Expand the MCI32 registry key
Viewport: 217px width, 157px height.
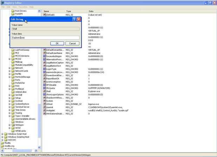click(9, 59)
